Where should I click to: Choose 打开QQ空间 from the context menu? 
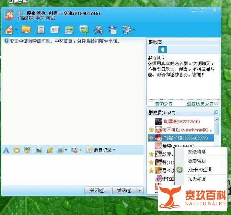tap(199, 170)
